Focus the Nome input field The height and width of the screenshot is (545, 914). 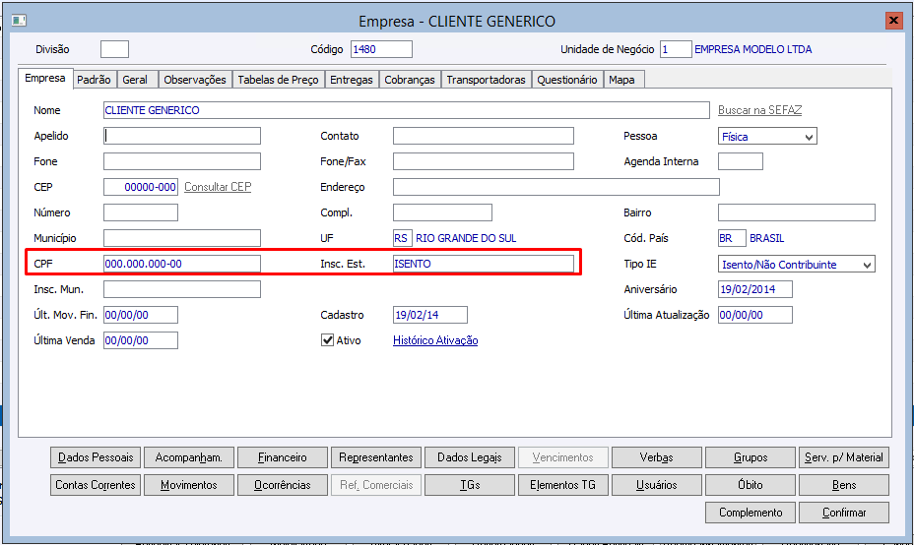[x=407, y=110]
